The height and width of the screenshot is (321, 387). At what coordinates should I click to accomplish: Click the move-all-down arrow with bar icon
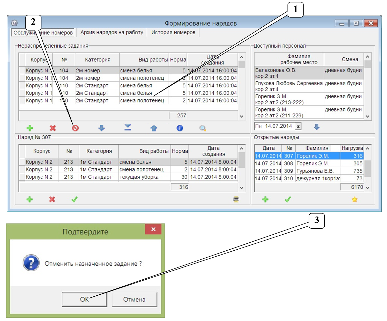click(128, 127)
